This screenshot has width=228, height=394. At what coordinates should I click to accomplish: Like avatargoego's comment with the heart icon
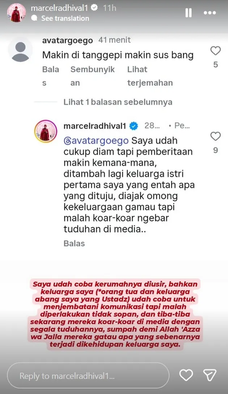215,51
